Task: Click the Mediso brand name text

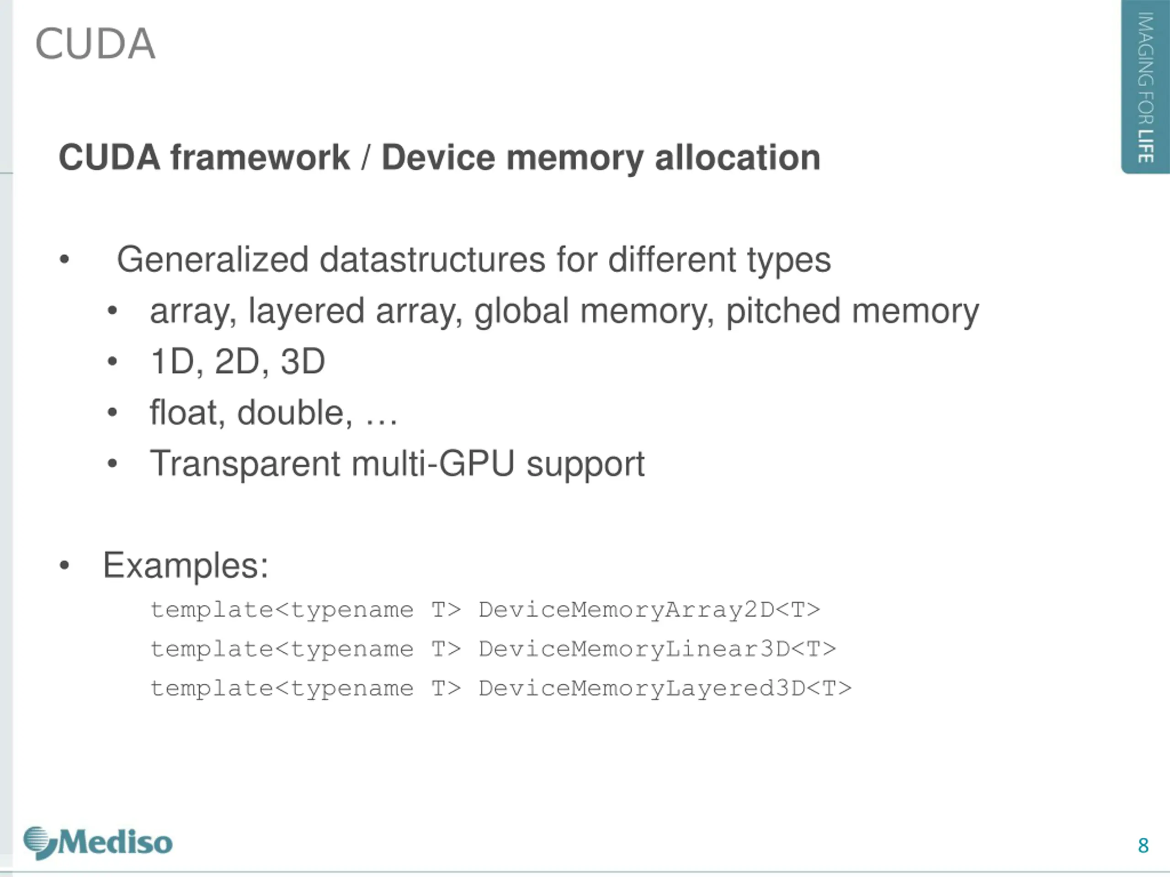Action: pyautogui.click(x=115, y=841)
